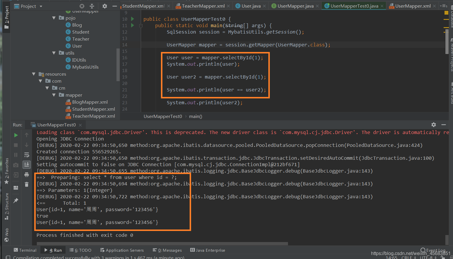Screen dimensions: 453x259
Task: Click the Pause output icon in Run panel
Action: pyautogui.click(x=16, y=155)
